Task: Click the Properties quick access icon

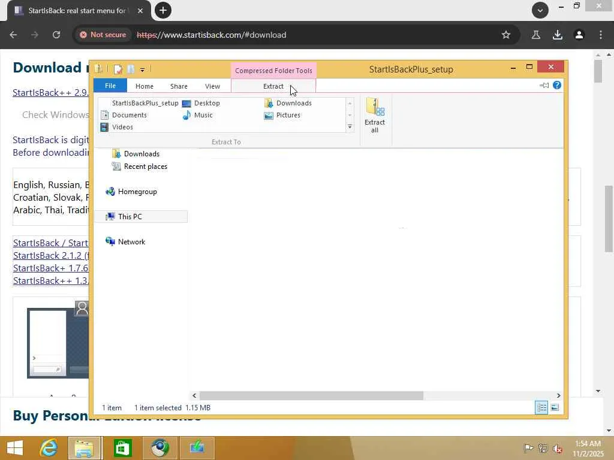Action: [x=118, y=69]
